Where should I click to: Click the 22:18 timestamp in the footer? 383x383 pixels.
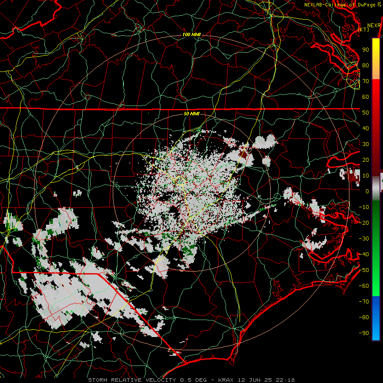[x=285, y=380]
